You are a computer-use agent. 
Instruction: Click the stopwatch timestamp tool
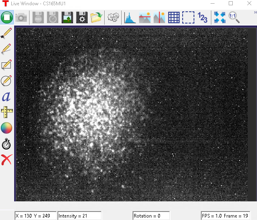coord(6,144)
